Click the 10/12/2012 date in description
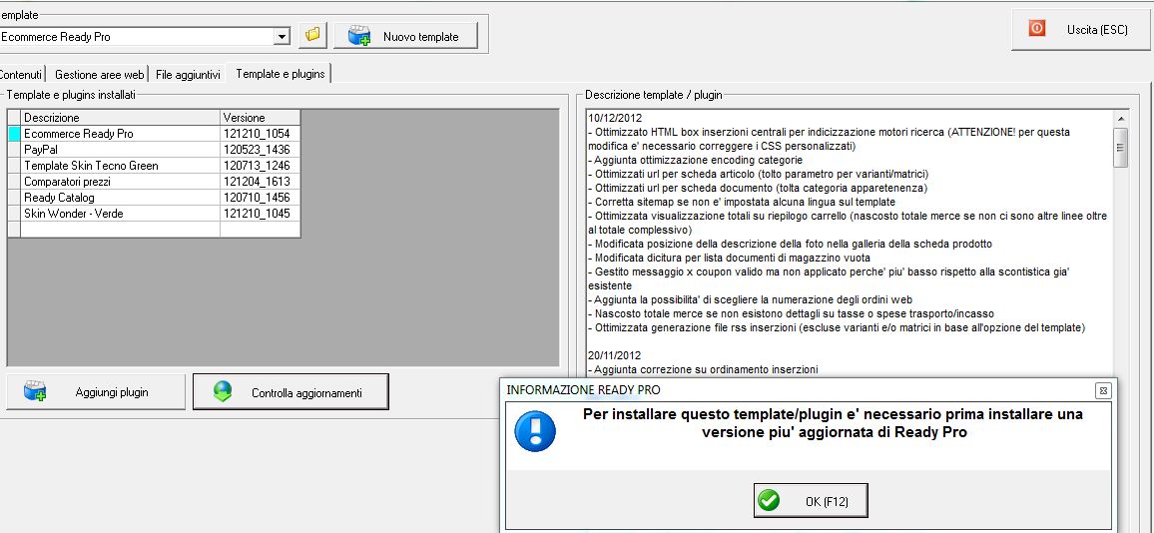This screenshot has height=533, width=1154. click(615, 118)
